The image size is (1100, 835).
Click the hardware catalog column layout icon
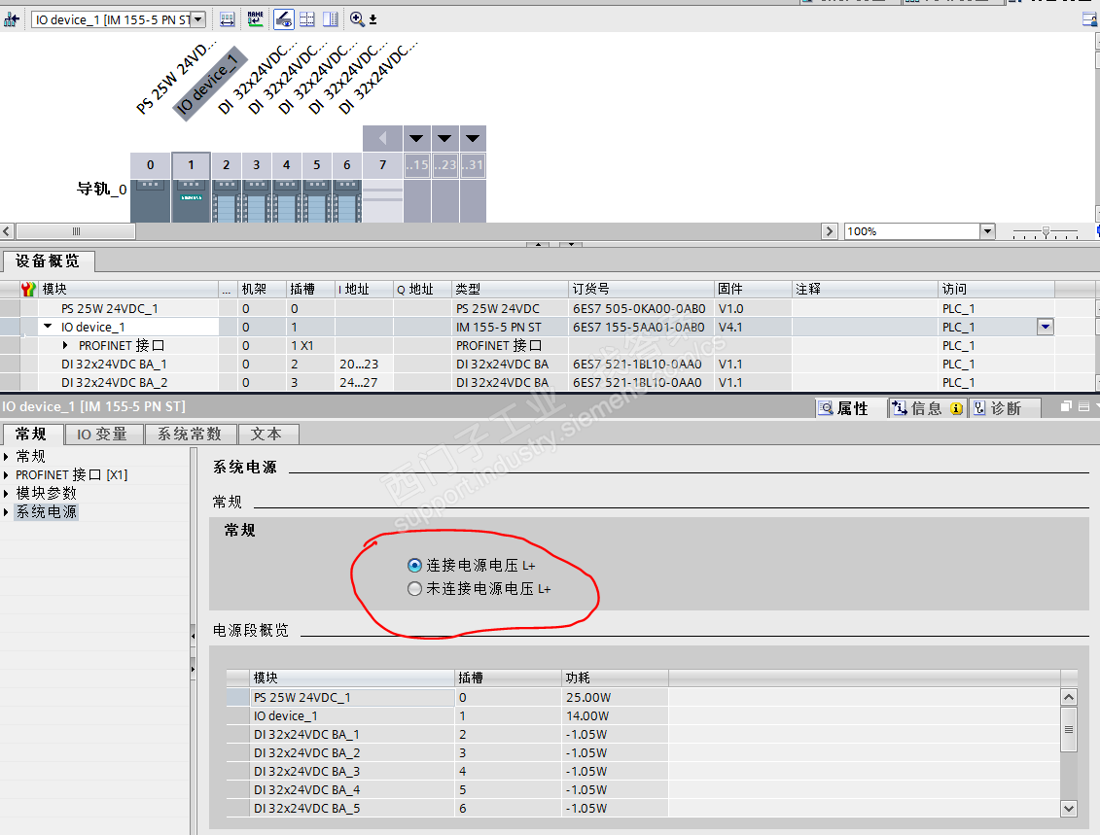[331, 19]
